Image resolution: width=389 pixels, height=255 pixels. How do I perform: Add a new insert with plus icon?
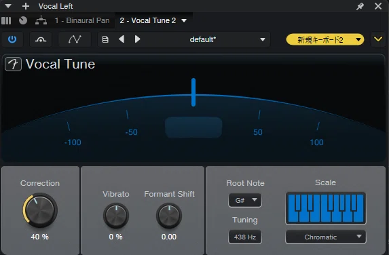pos(26,6)
